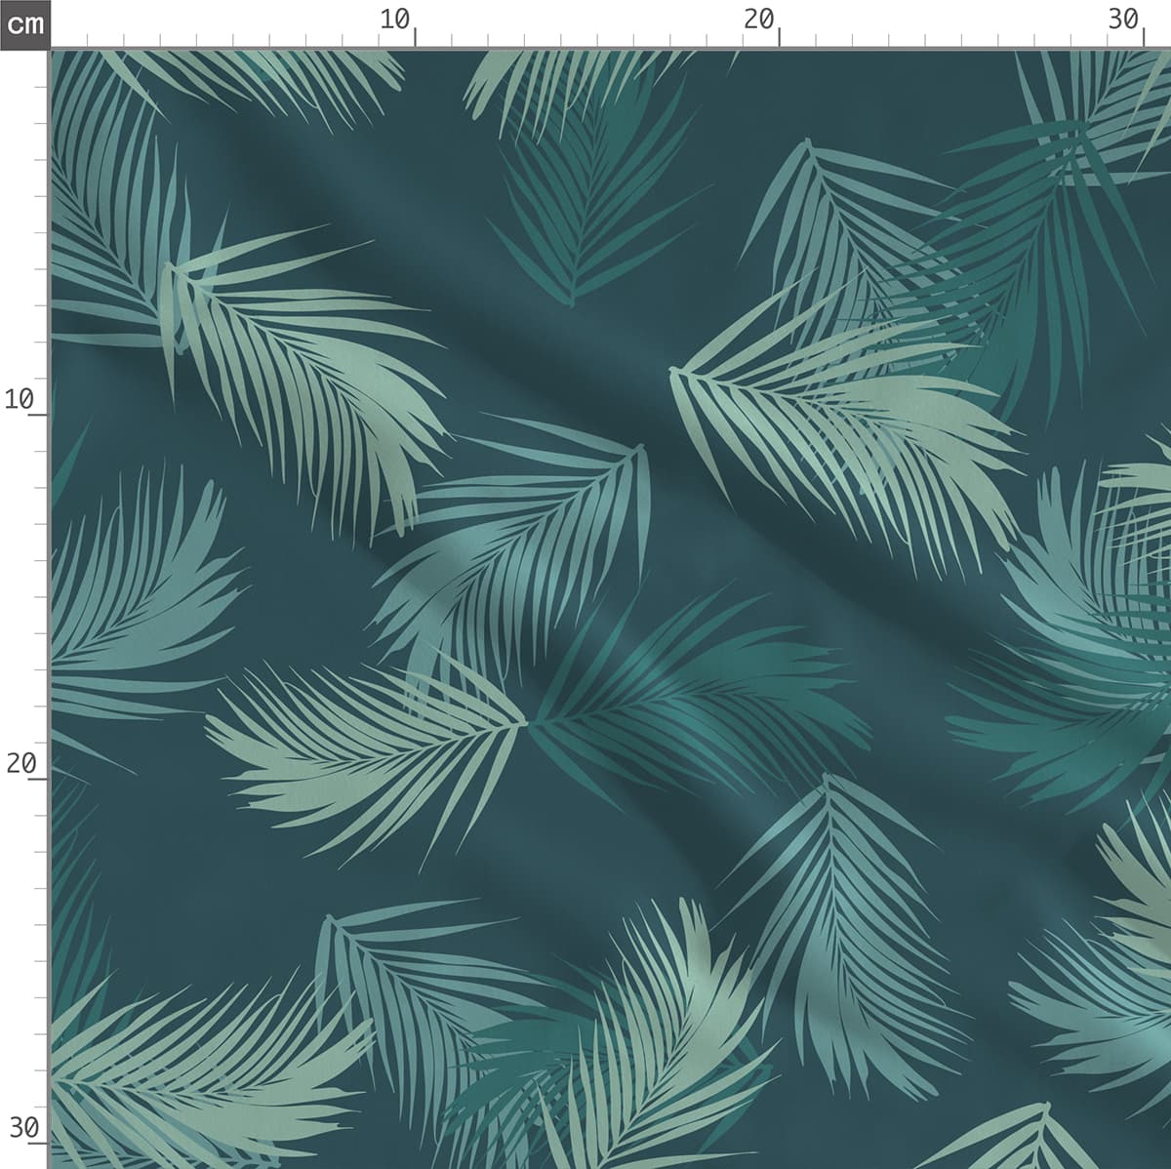Viewport: 1171px width, 1169px height.
Task: Click the cm unit label
Action: click(x=24, y=23)
